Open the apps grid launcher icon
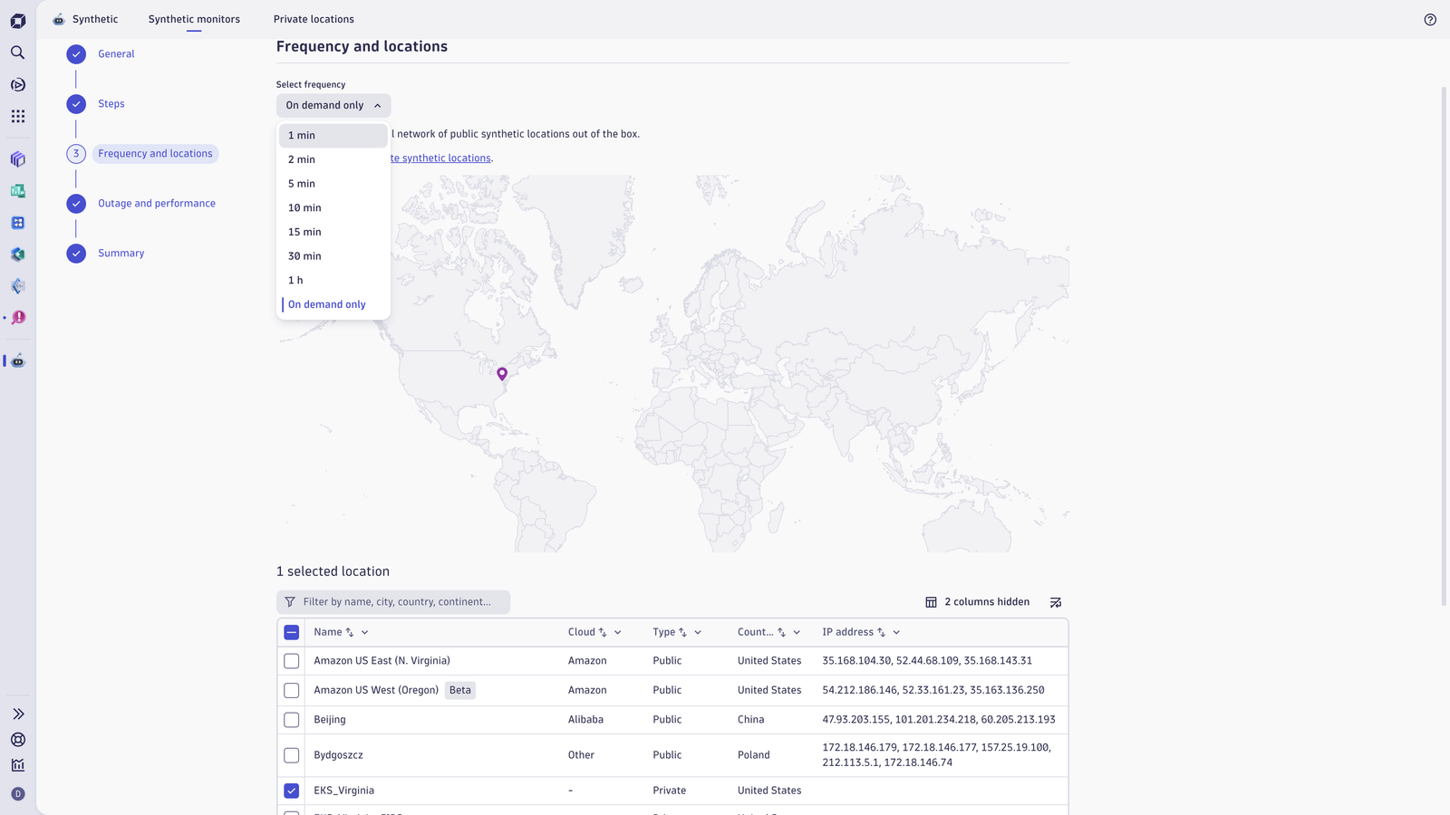Screen dimensions: 1450x815 coord(17,116)
